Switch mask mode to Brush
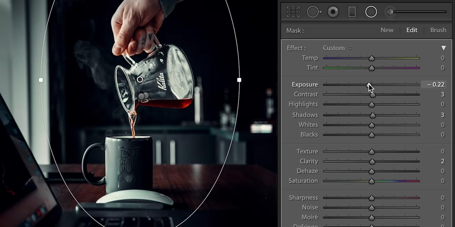This screenshot has width=455, height=227. coord(438,30)
